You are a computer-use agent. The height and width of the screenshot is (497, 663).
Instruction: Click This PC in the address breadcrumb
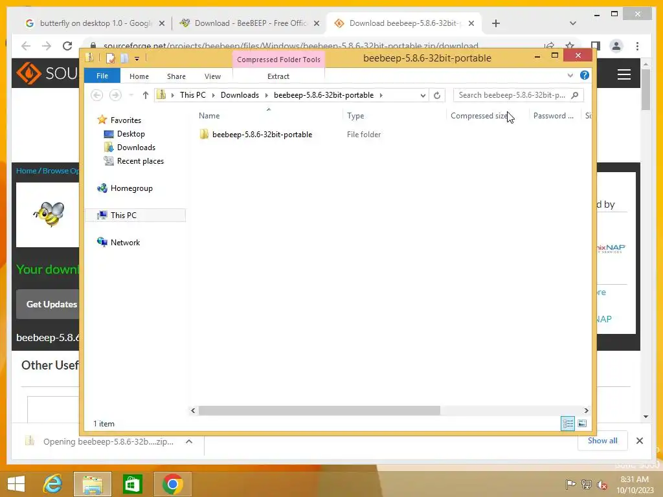click(193, 95)
